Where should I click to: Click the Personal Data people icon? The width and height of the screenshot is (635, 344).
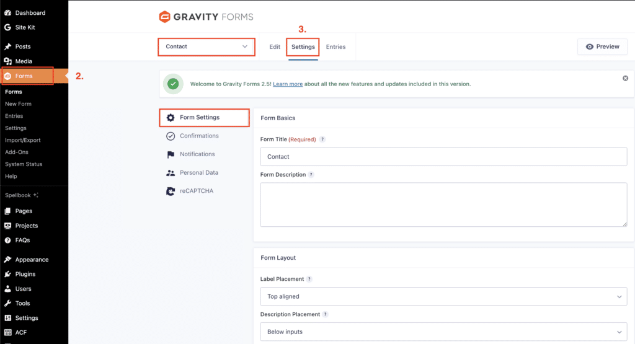click(x=171, y=173)
